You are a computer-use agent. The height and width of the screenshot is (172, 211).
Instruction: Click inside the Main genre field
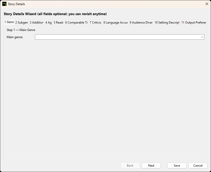(103, 37)
